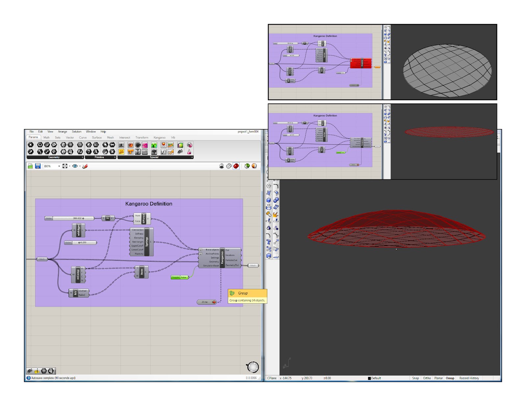
Task: Toggle Osnap in the Rhino status bar
Action: [x=450, y=378]
